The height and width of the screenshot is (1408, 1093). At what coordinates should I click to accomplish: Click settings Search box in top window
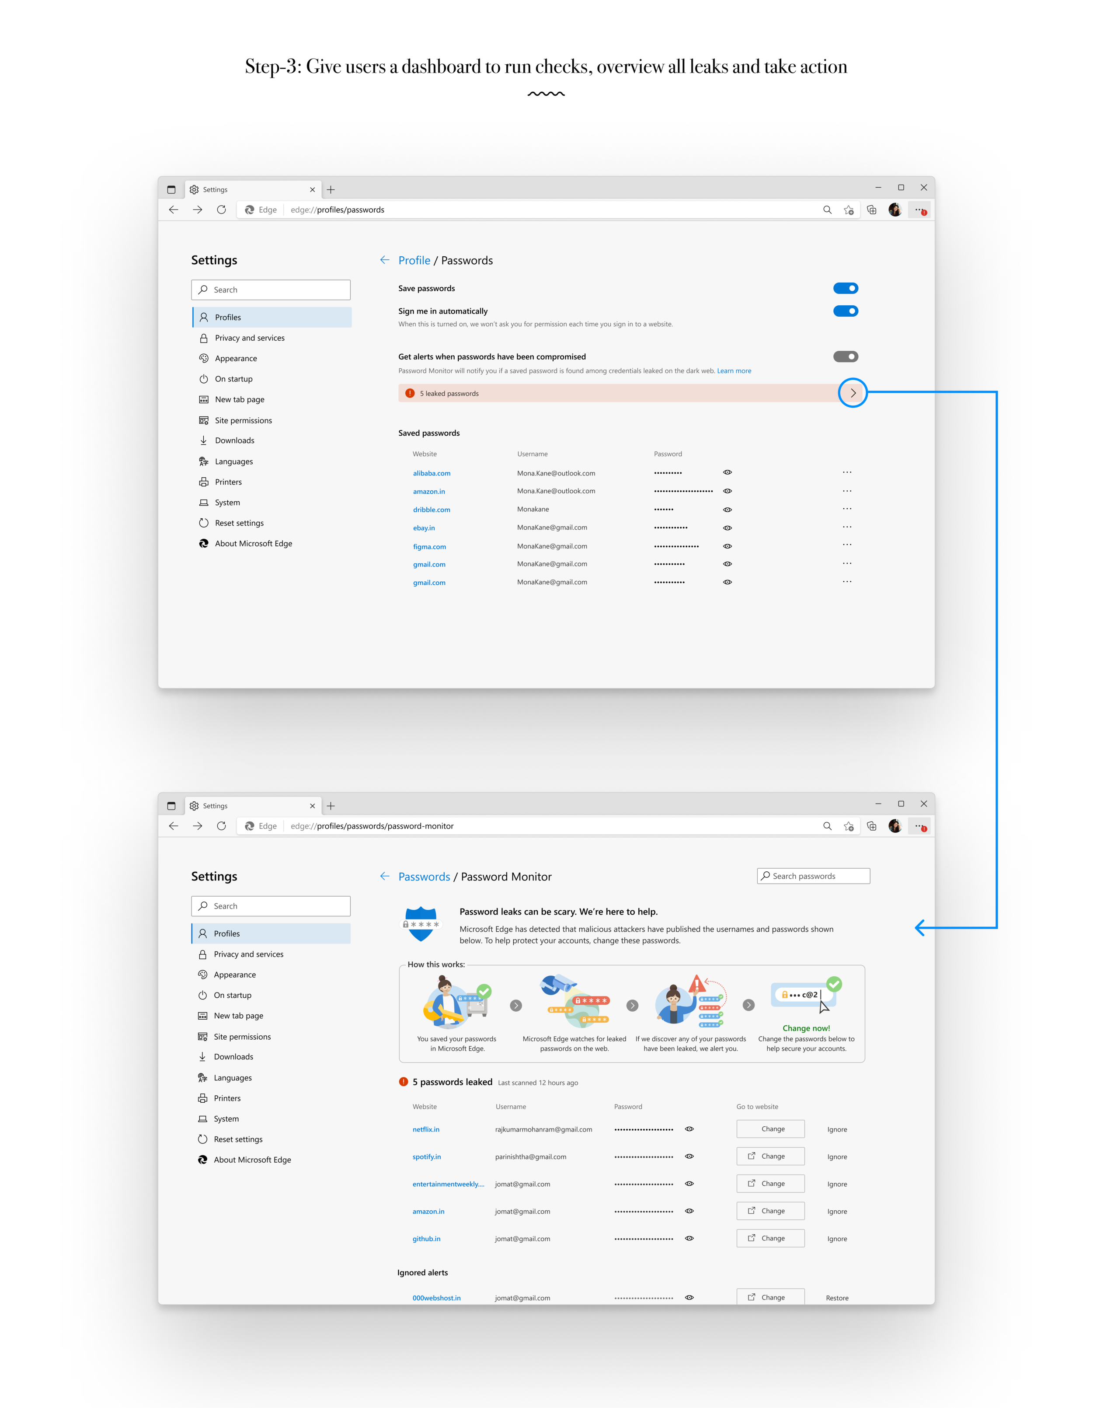[271, 290]
